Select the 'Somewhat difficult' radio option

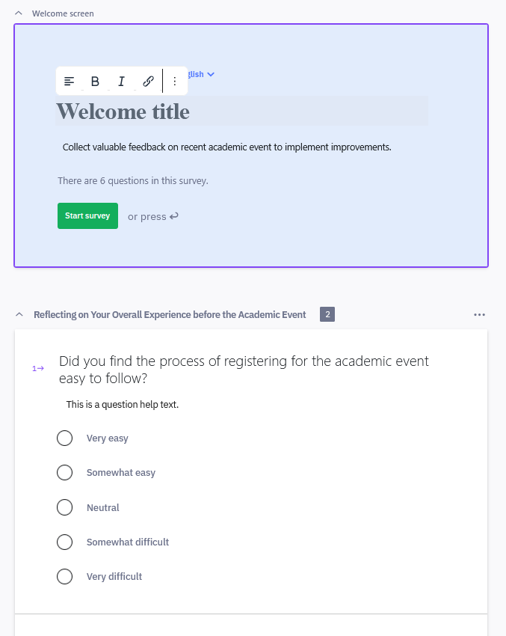pyautogui.click(x=65, y=542)
